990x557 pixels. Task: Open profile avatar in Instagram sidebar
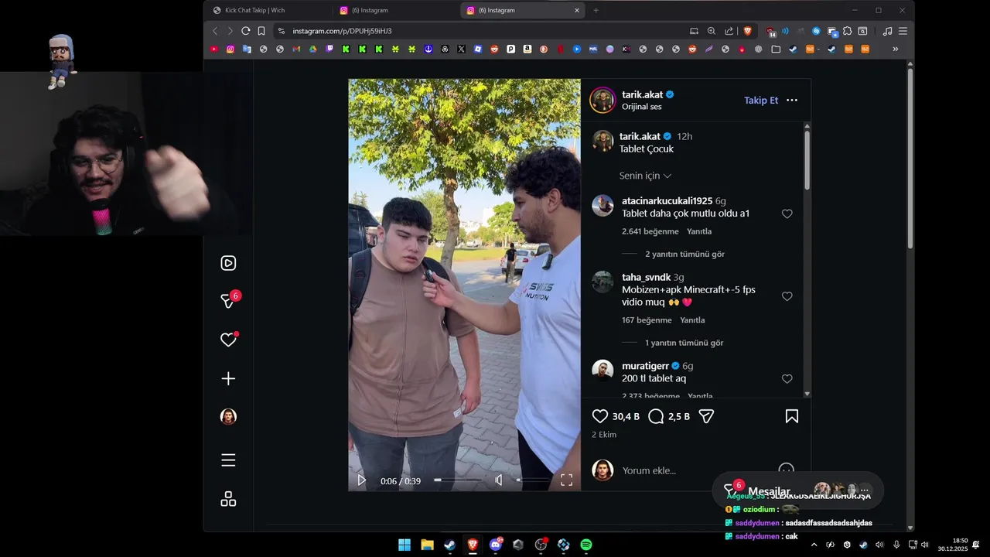tap(228, 417)
